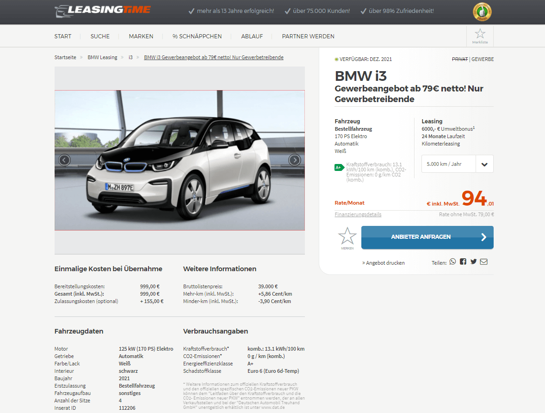Click Zulassungskosten value '+ 155,00 €'
Image resolution: width=545 pixels, height=413 pixels.
(x=152, y=301)
